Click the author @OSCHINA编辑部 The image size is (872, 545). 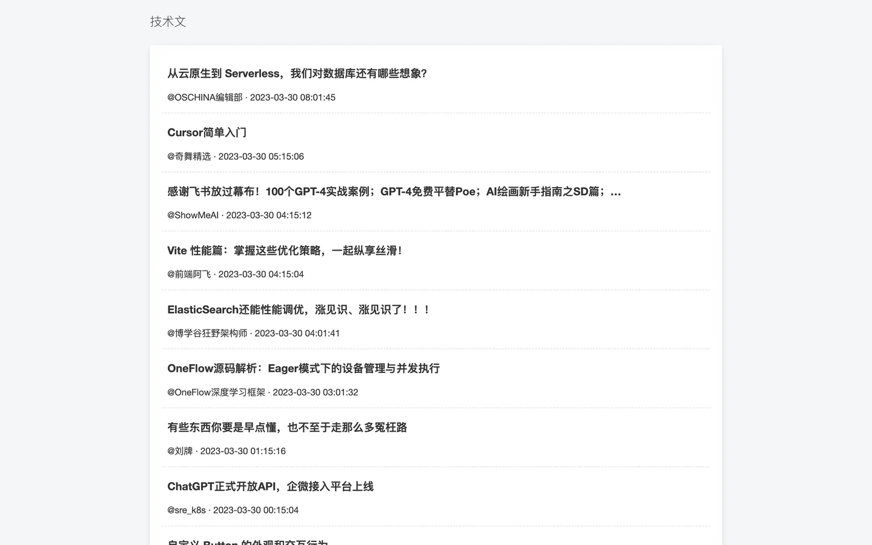pos(205,97)
